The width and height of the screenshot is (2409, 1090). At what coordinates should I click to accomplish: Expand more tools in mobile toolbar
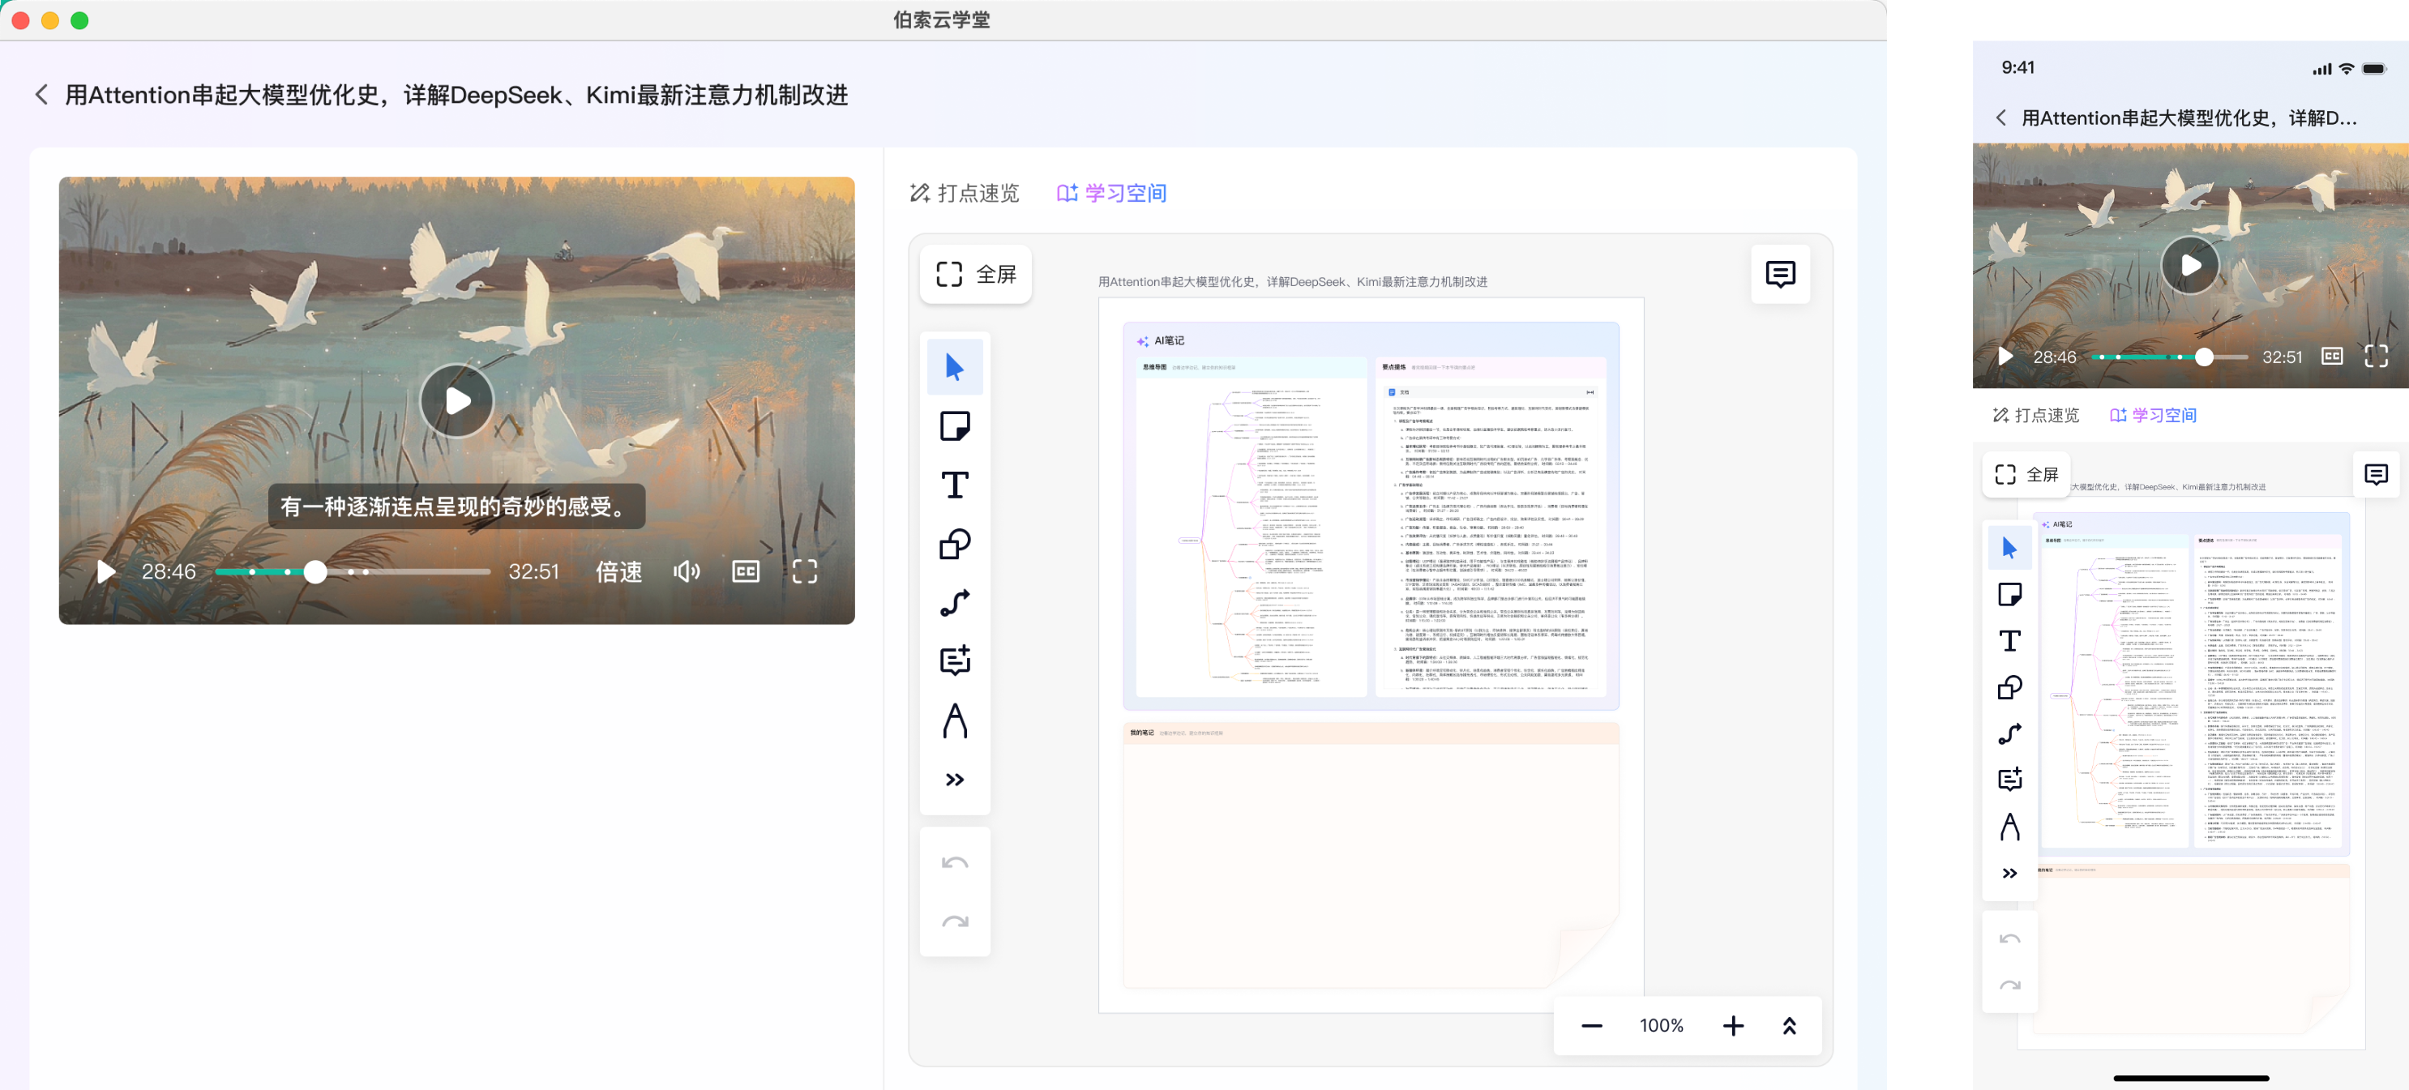click(2009, 873)
